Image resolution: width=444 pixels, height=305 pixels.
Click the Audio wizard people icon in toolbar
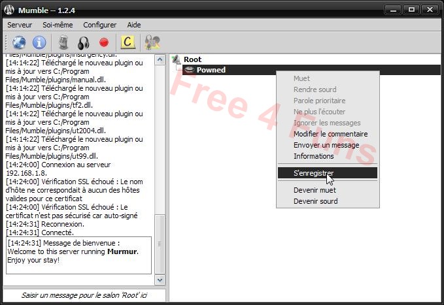click(x=152, y=42)
